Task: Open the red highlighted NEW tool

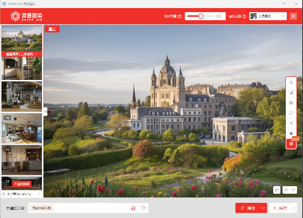Action: tap(291, 144)
